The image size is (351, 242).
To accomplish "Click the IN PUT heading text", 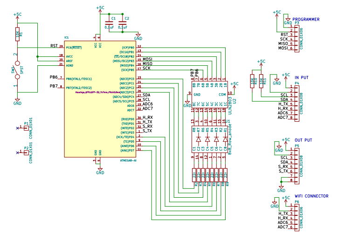I will tap(302, 77).
